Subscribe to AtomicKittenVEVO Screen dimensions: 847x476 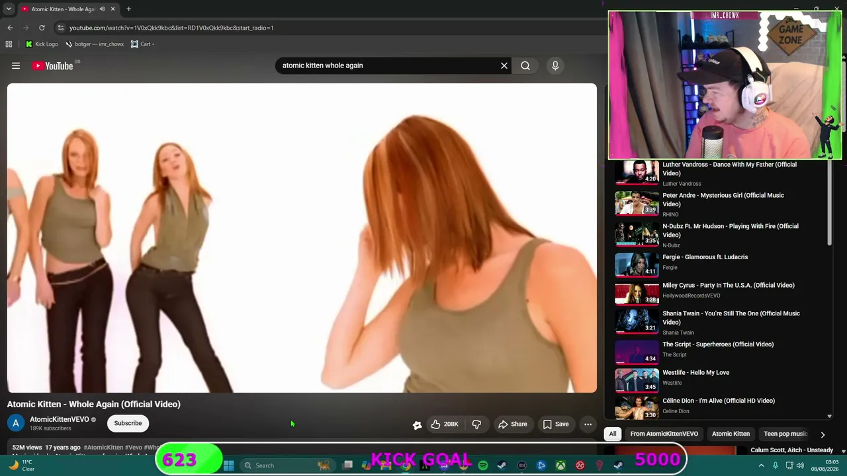tap(128, 423)
